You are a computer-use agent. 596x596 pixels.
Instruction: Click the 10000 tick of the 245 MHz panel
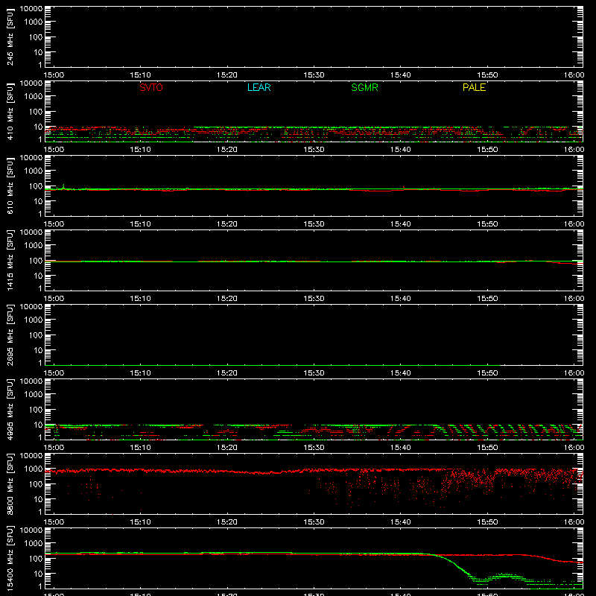pyautogui.click(x=31, y=9)
